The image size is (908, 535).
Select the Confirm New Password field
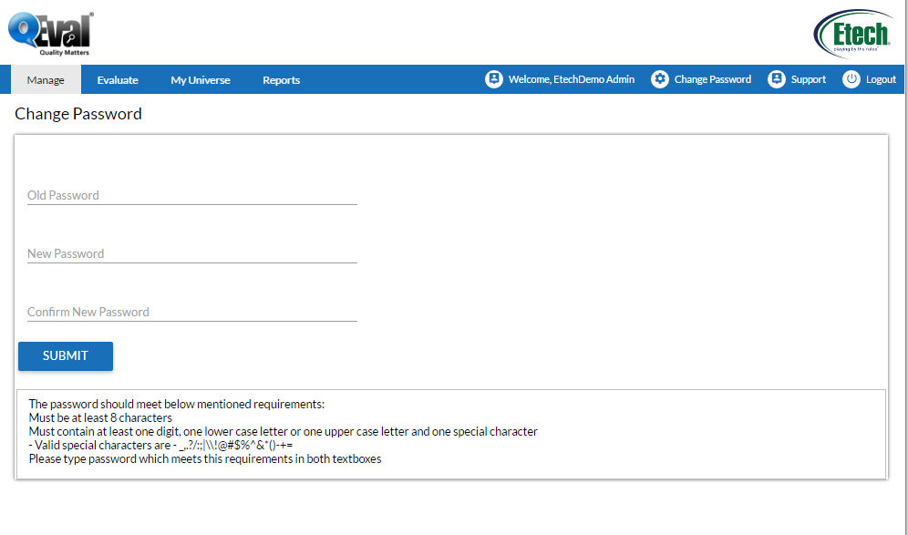191,312
